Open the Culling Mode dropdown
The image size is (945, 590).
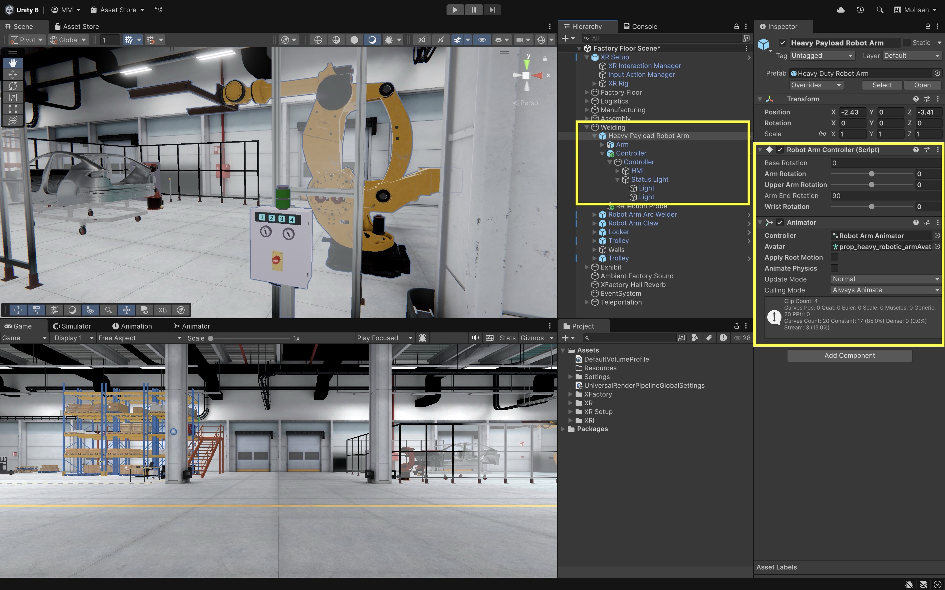(885, 290)
